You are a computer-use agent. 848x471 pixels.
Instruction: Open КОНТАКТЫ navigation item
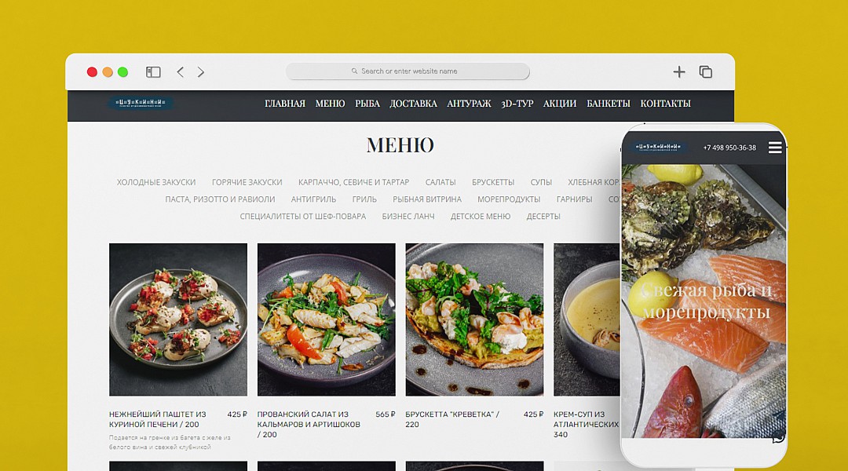click(x=665, y=104)
